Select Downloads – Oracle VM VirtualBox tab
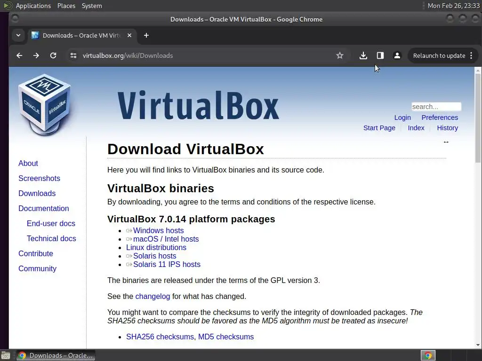482x361 pixels. click(x=82, y=35)
